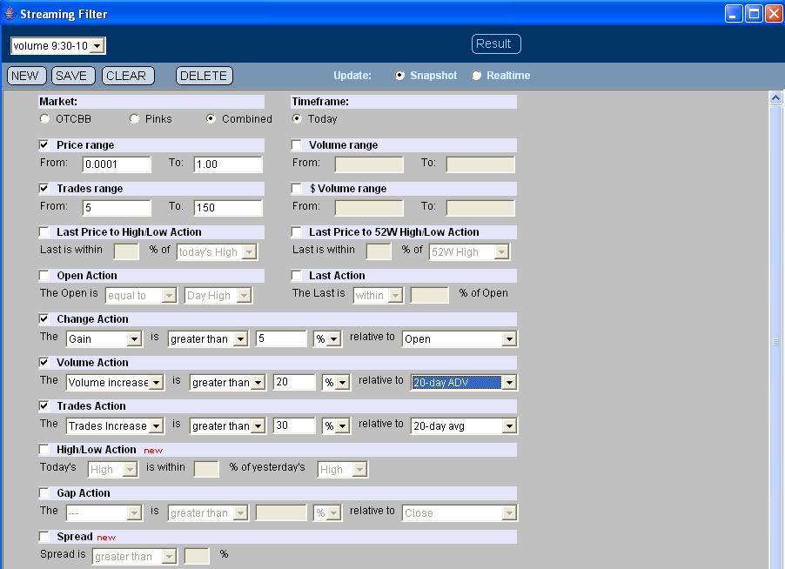Image resolution: width=785 pixels, height=569 pixels.
Task: Click the Price range To field
Action: click(228, 164)
